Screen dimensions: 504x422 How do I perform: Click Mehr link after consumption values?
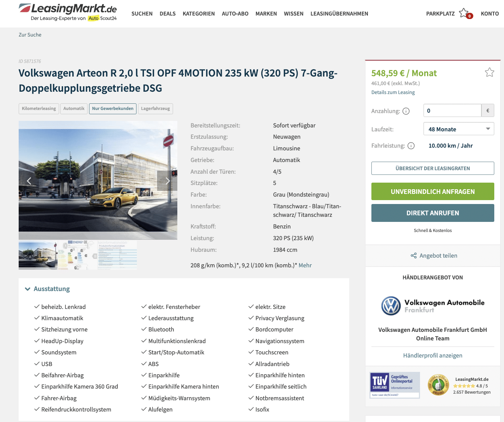305,265
